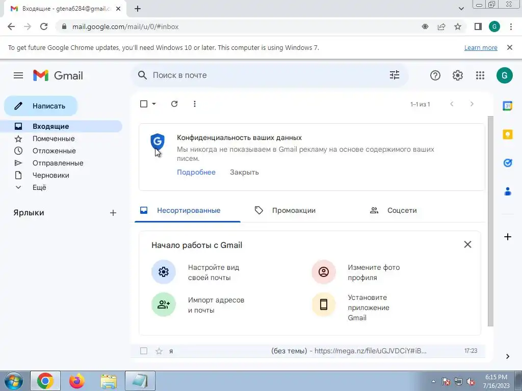Click the muted volume tray icon

point(471,382)
